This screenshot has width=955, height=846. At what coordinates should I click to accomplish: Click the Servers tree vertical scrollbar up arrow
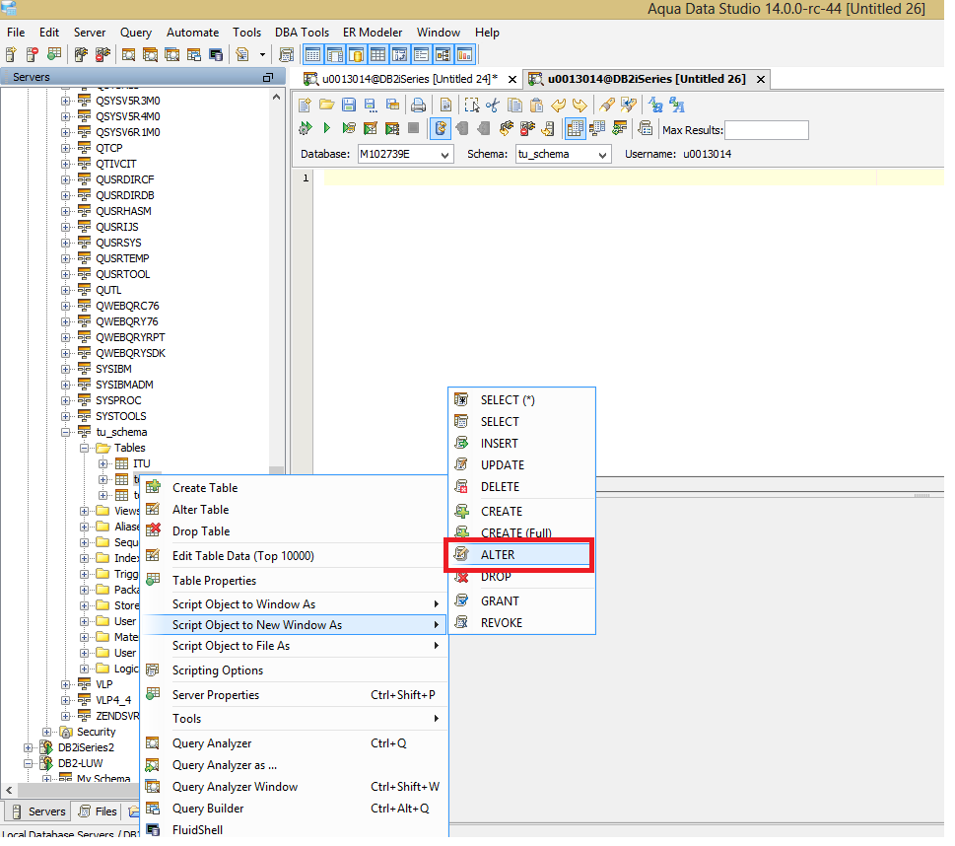pyautogui.click(x=277, y=97)
